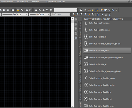Click drawing area scrollbar down arrow
This screenshot has width=132, height=108.
(x=72, y=106)
